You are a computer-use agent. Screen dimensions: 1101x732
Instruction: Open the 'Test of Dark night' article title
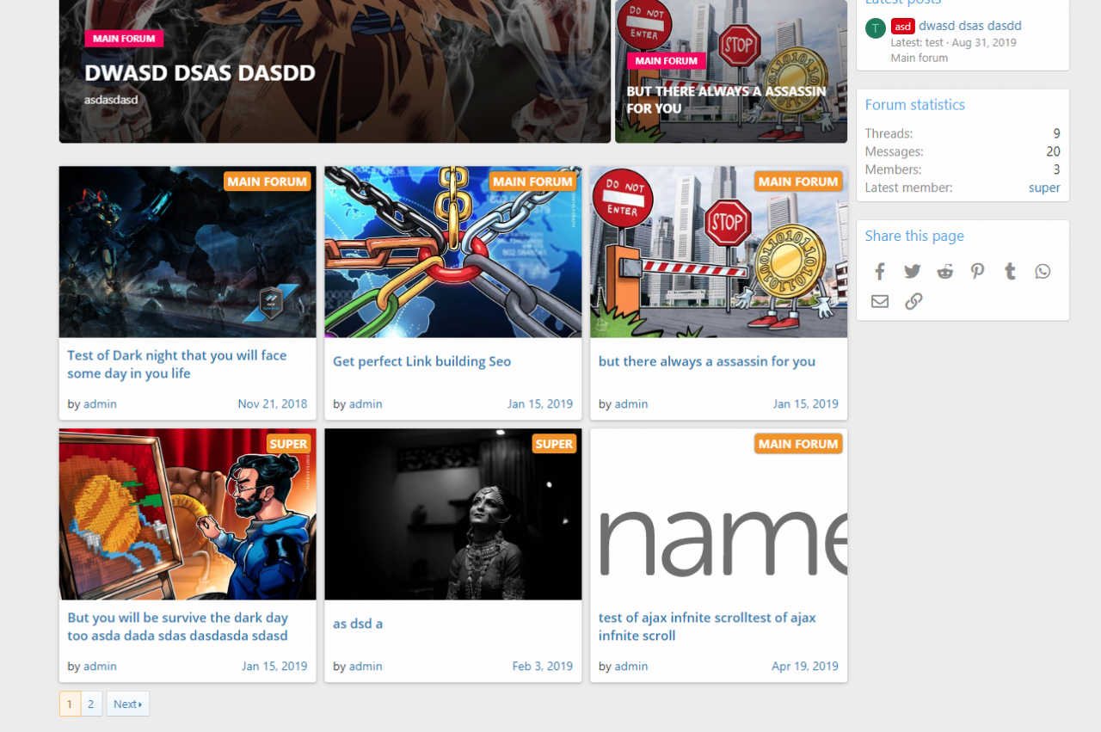coord(177,364)
